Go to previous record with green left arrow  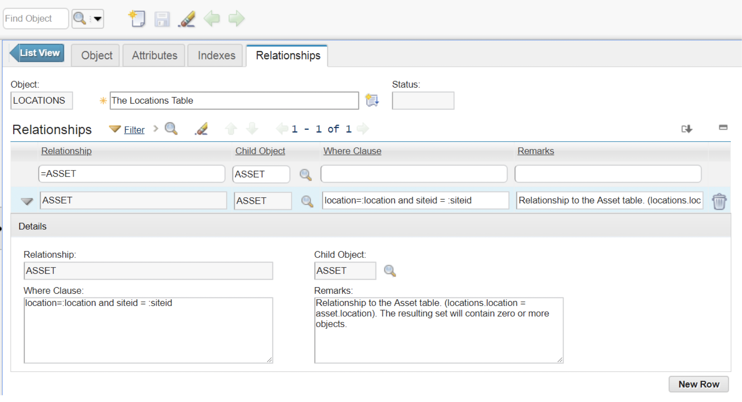(x=212, y=19)
